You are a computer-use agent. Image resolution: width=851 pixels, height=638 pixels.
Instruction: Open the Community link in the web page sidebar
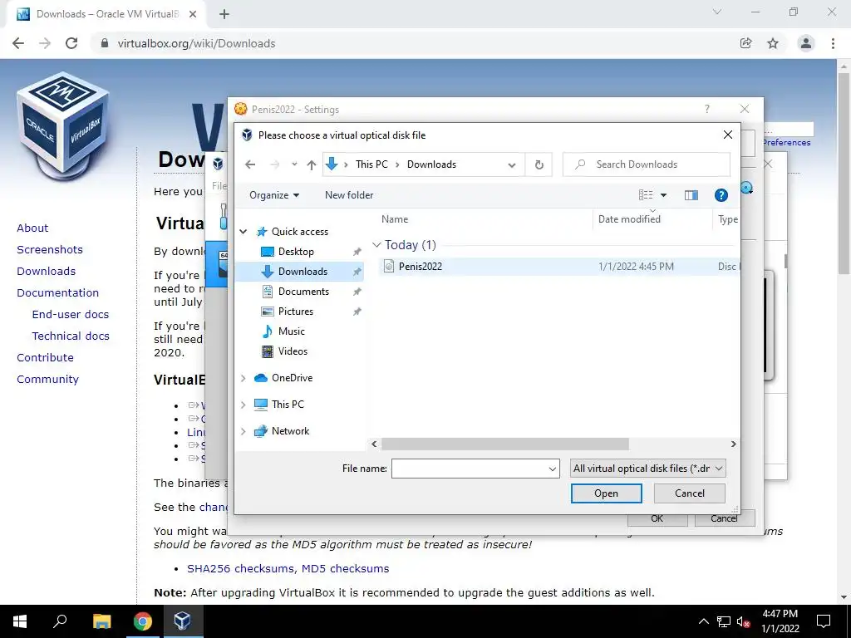(x=47, y=380)
